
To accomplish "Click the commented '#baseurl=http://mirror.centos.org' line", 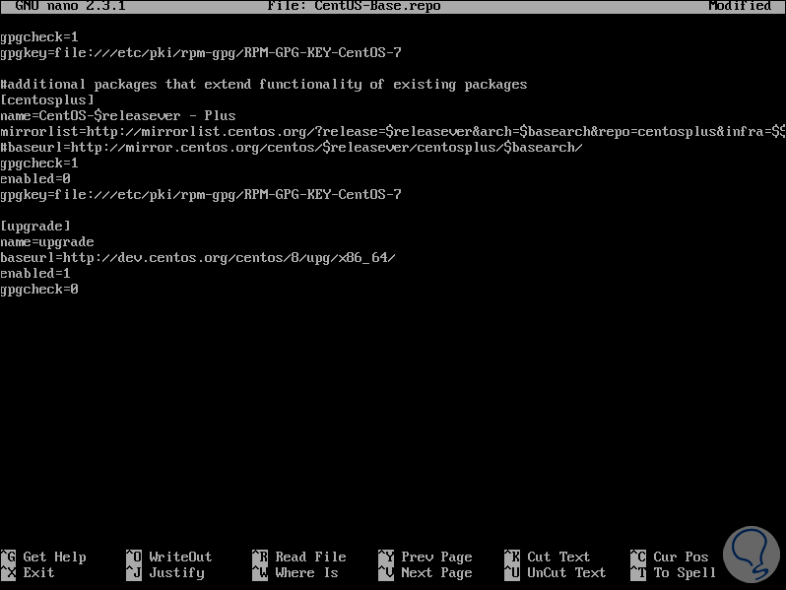I will point(292,148).
